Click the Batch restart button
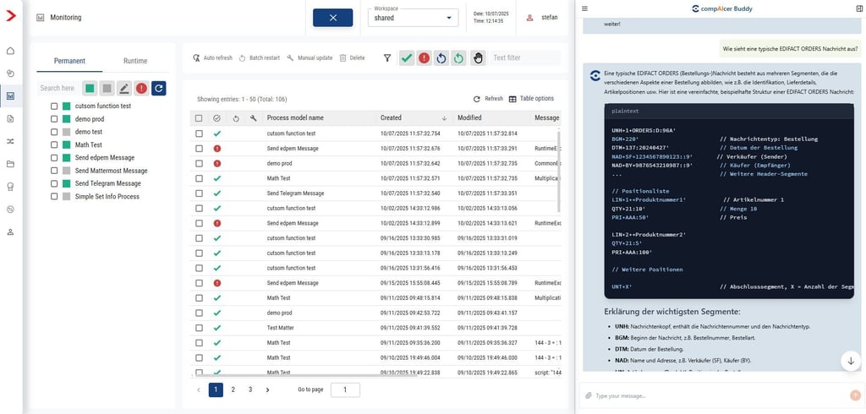 pos(259,58)
